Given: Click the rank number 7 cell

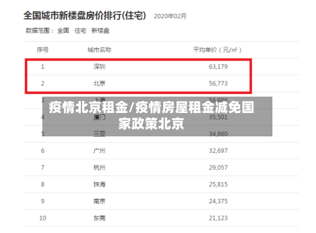Looking at the screenshot, I should pyautogui.click(x=42, y=167).
